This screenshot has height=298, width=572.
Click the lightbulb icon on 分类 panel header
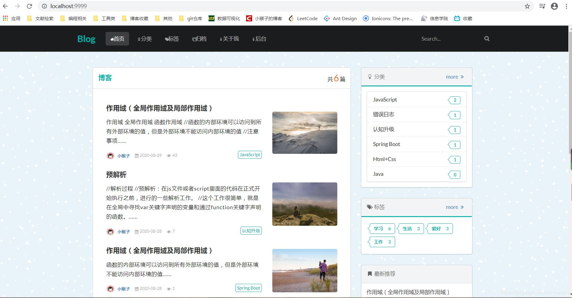(370, 76)
